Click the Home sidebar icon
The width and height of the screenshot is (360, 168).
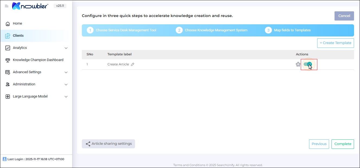[8, 24]
